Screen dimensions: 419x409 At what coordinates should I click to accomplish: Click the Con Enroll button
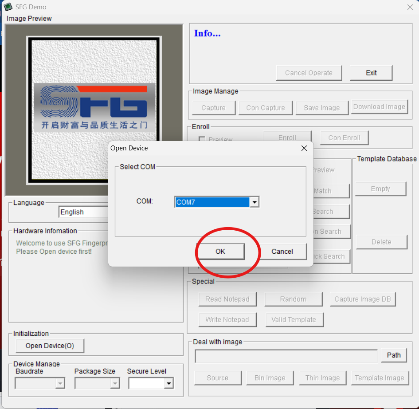tap(344, 138)
